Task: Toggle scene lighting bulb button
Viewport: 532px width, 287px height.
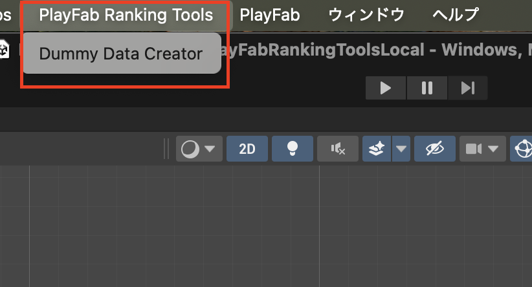Action: tap(293, 149)
